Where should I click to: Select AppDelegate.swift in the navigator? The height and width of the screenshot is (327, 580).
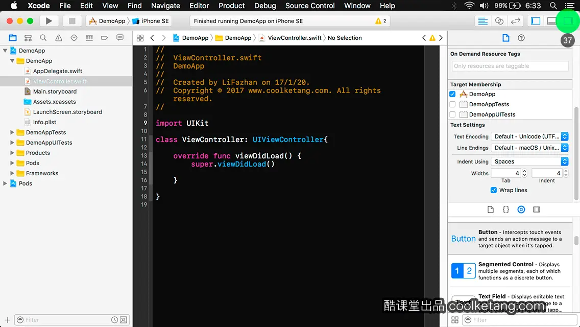[57, 71]
